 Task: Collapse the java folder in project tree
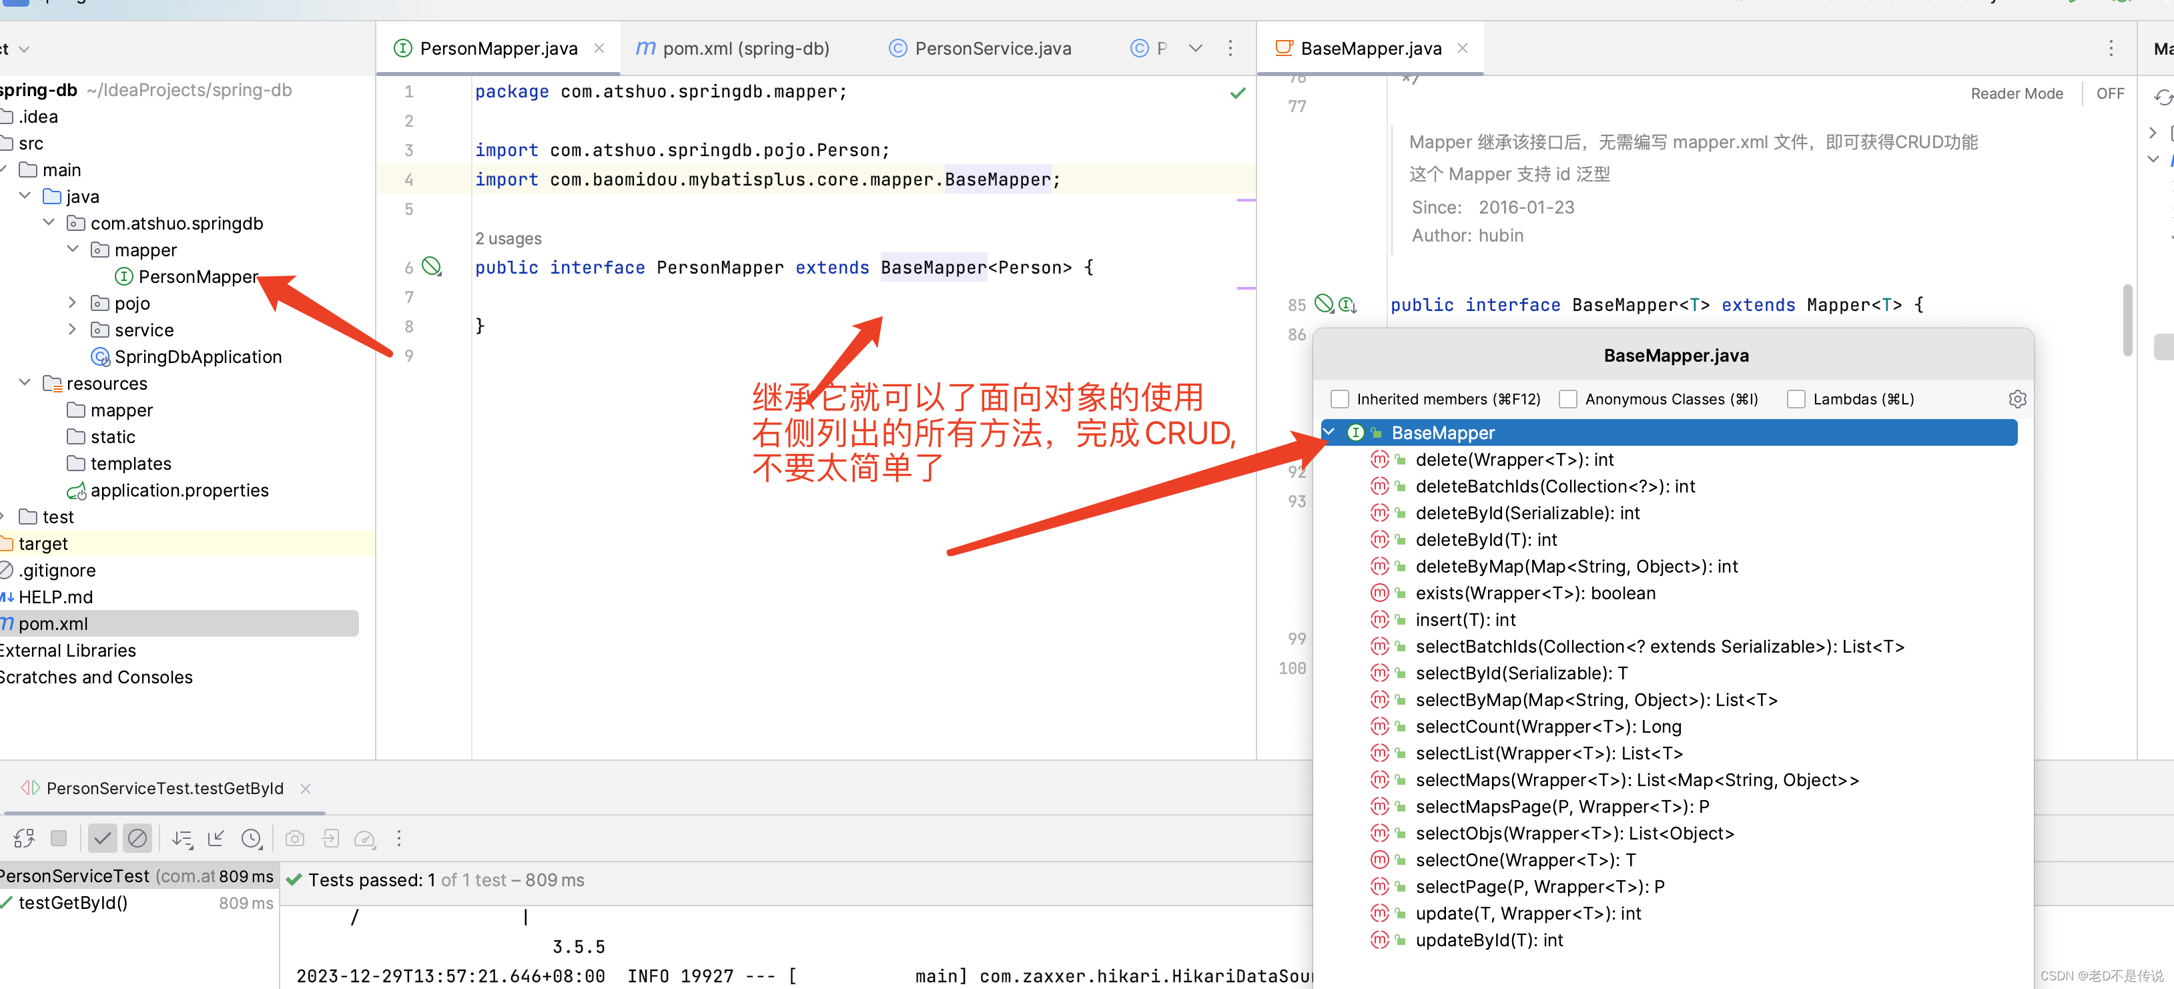[x=25, y=196]
